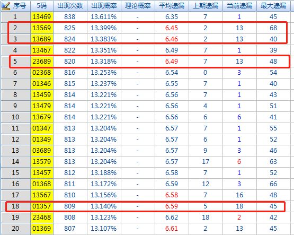Viewport: 294px width, 235px height.
Task: Sort by 出现次数 column header
Action: [x=70, y=6]
